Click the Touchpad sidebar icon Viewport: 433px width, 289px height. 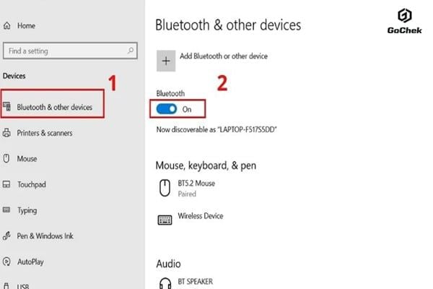6,184
